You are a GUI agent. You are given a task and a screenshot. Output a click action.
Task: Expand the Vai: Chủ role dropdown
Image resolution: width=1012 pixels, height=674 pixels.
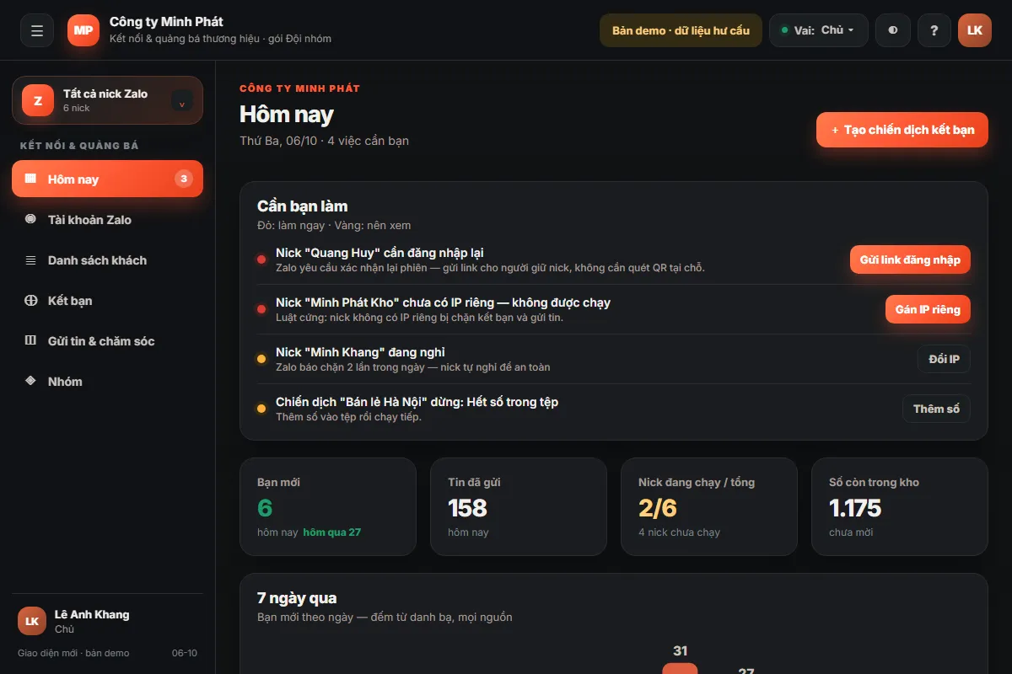[x=818, y=30]
